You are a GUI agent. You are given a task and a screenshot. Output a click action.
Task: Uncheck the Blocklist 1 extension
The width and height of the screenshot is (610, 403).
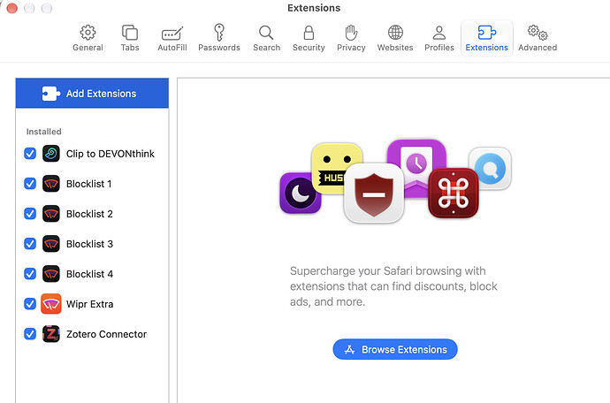(x=30, y=183)
